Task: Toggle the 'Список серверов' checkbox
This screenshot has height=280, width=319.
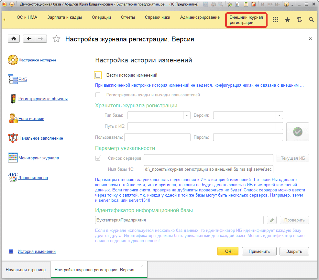Action: click(x=98, y=158)
